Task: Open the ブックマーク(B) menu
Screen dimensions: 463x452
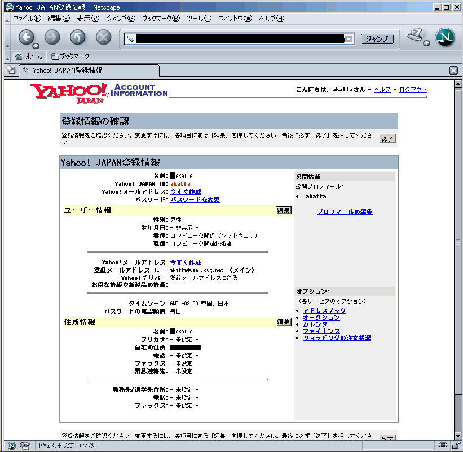Action: (x=161, y=19)
